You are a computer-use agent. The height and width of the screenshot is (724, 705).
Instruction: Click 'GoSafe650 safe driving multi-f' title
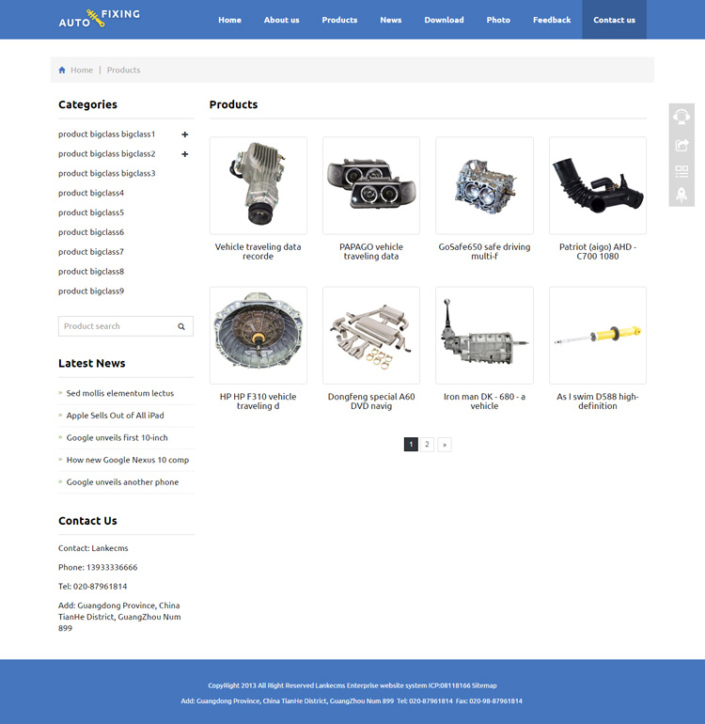(x=484, y=252)
